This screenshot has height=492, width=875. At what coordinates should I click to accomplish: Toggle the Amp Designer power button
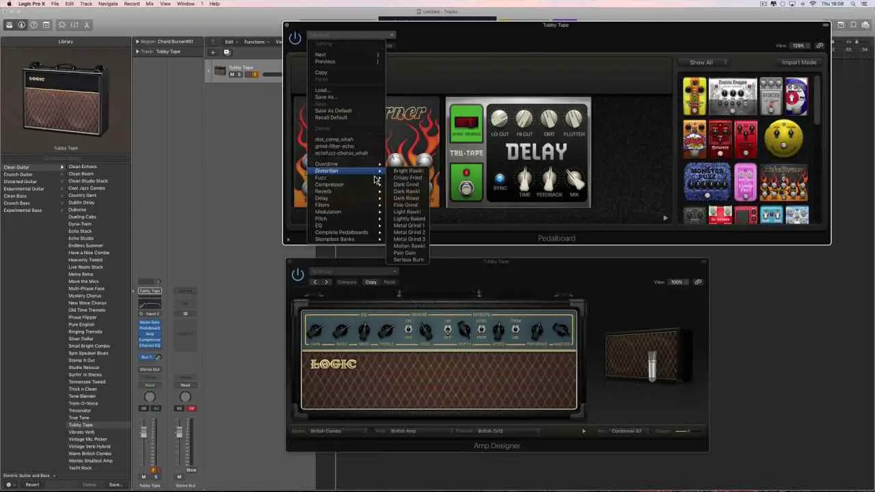(x=298, y=273)
